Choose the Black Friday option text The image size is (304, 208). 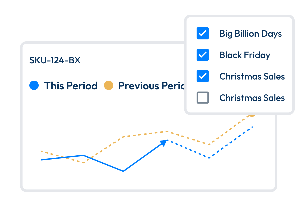[245, 55]
